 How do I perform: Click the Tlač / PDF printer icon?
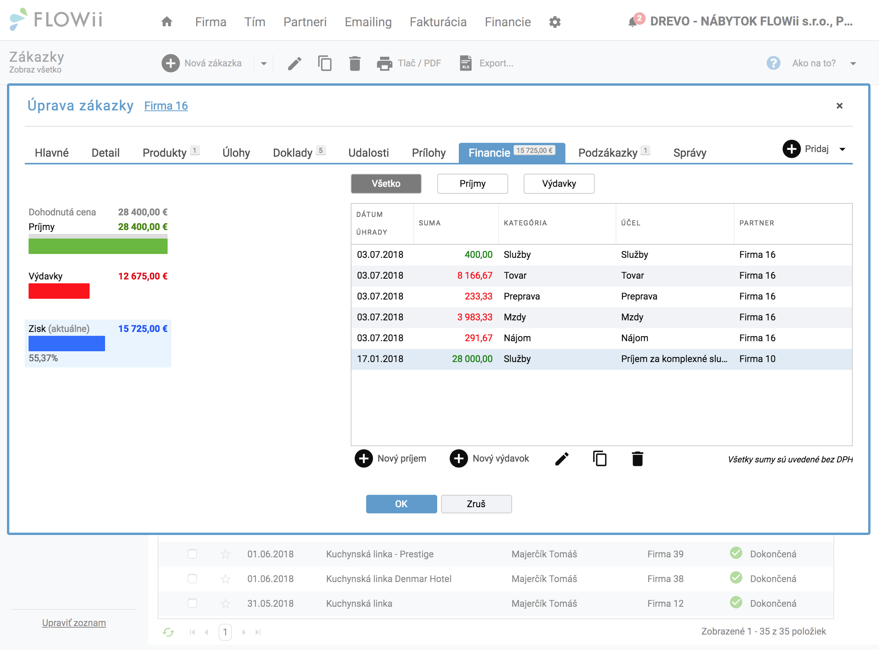(x=384, y=63)
